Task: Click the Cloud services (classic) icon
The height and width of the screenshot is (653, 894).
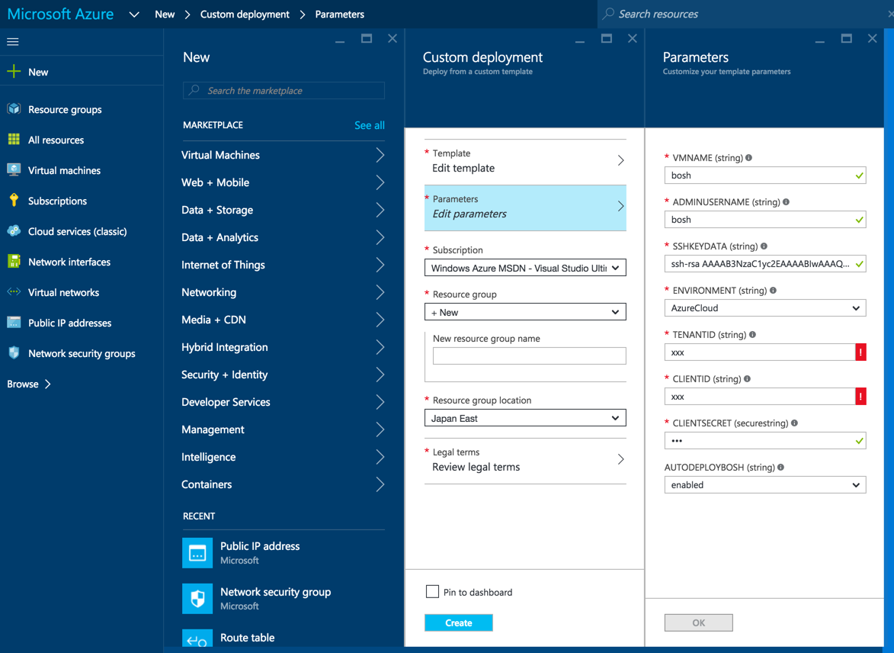Action: 14,231
